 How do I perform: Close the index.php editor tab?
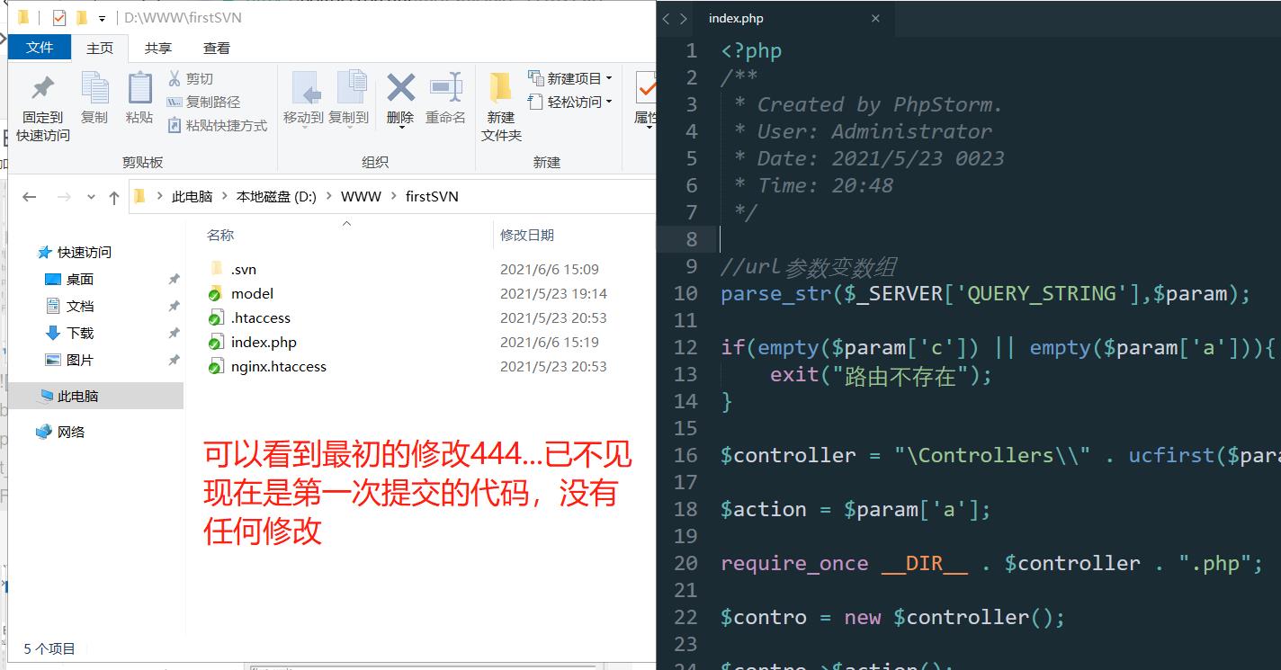coord(875,18)
